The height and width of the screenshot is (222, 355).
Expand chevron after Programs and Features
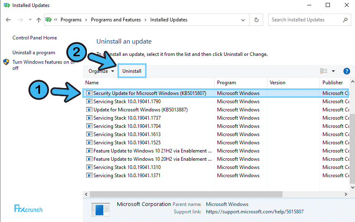click(145, 20)
